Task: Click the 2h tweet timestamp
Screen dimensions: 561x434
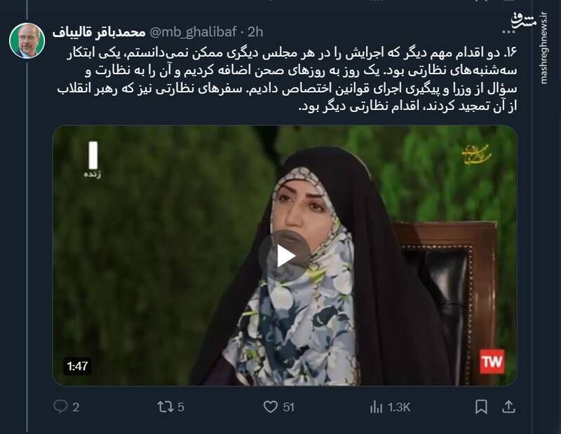Action: tap(255, 32)
